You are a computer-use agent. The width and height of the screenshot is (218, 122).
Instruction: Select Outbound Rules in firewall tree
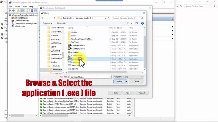click(21, 21)
